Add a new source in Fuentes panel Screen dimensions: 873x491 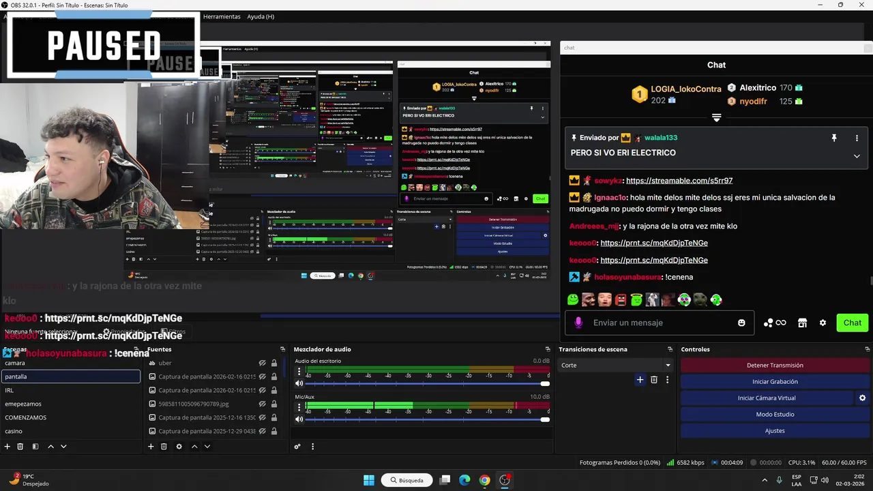tap(151, 447)
